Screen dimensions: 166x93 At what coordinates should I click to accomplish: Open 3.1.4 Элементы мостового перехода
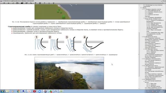[x=152, y=15]
